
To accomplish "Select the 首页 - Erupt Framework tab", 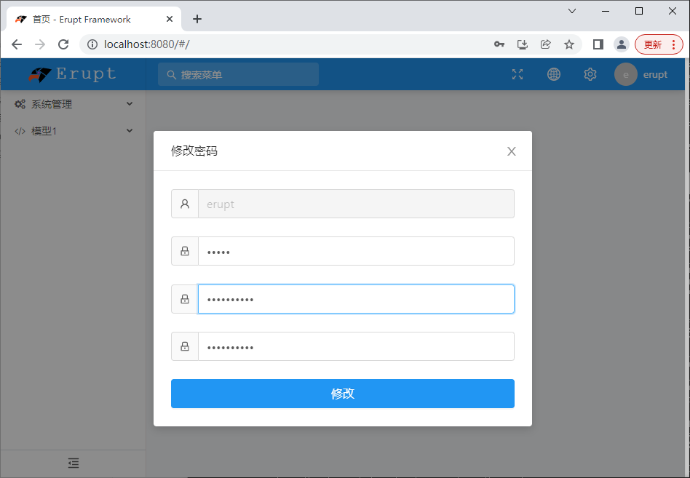I will [x=94, y=19].
